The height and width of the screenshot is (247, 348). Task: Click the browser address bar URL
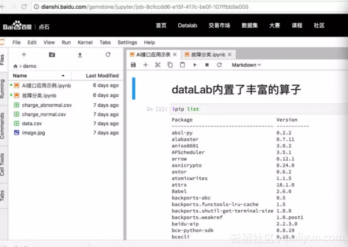144,7
